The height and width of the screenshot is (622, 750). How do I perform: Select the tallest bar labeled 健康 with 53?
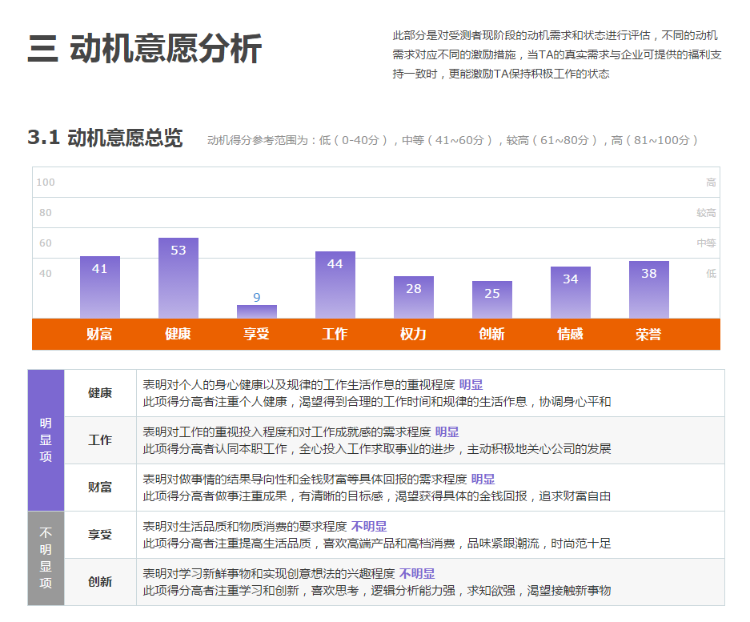pyautogui.click(x=178, y=276)
